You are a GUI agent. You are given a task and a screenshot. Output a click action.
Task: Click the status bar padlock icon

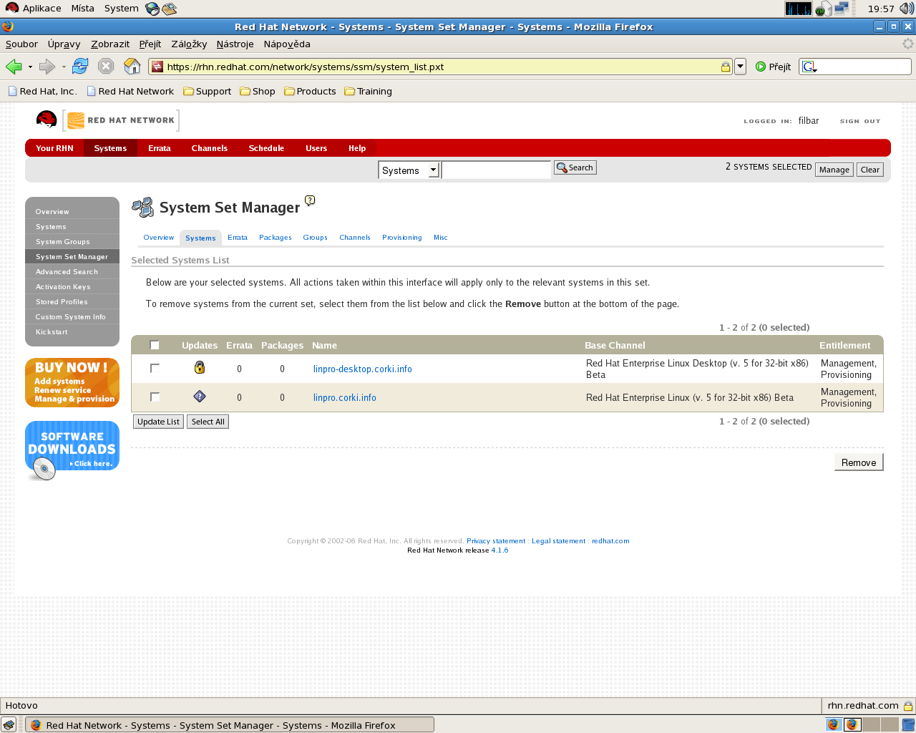tap(908, 706)
